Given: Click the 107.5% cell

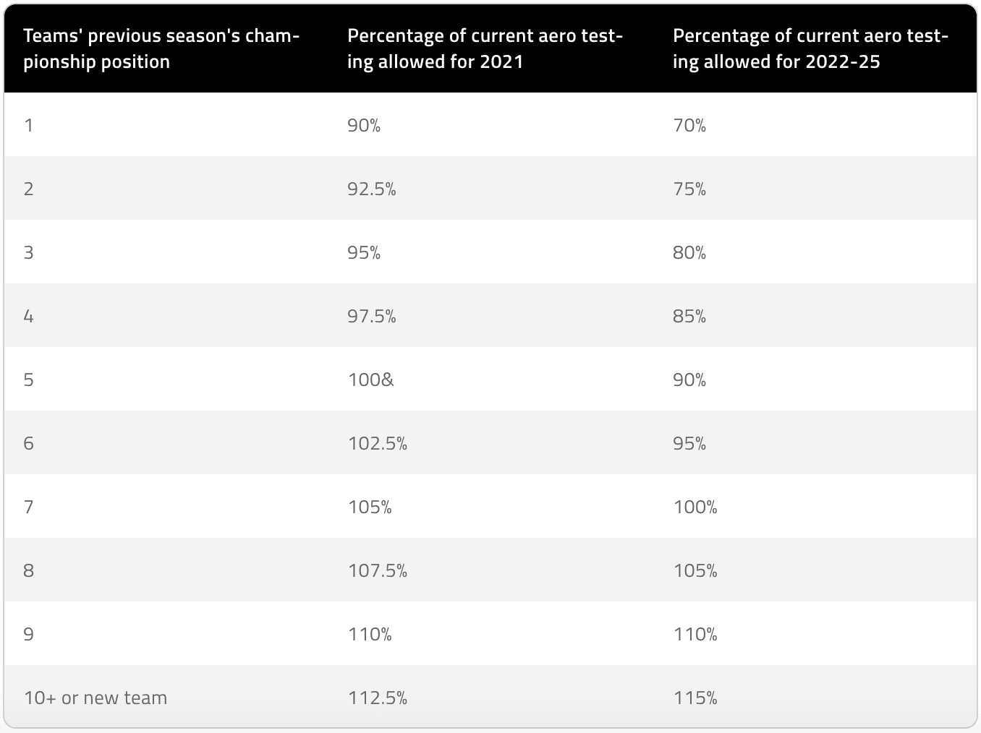Looking at the screenshot, I should coord(377,570).
